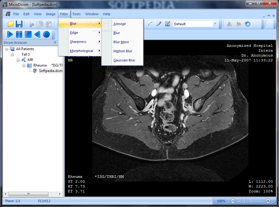279x207 pixels.
Task: Click the All Patients computer icon
Action: click(x=12, y=49)
